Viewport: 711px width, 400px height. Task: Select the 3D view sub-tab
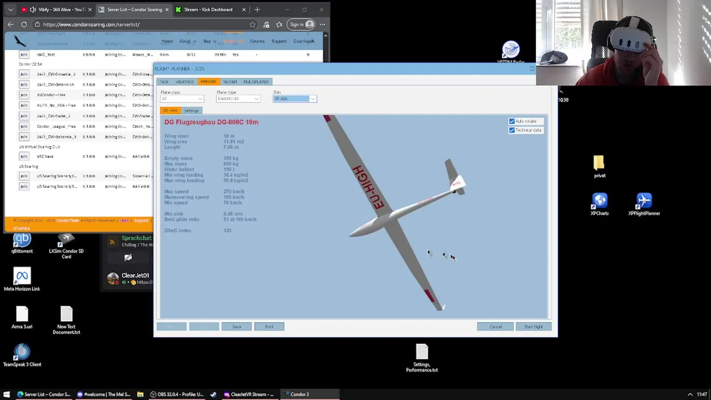170,111
